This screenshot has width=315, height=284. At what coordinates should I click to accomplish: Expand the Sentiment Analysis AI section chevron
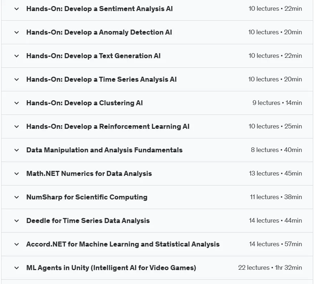coord(17,9)
